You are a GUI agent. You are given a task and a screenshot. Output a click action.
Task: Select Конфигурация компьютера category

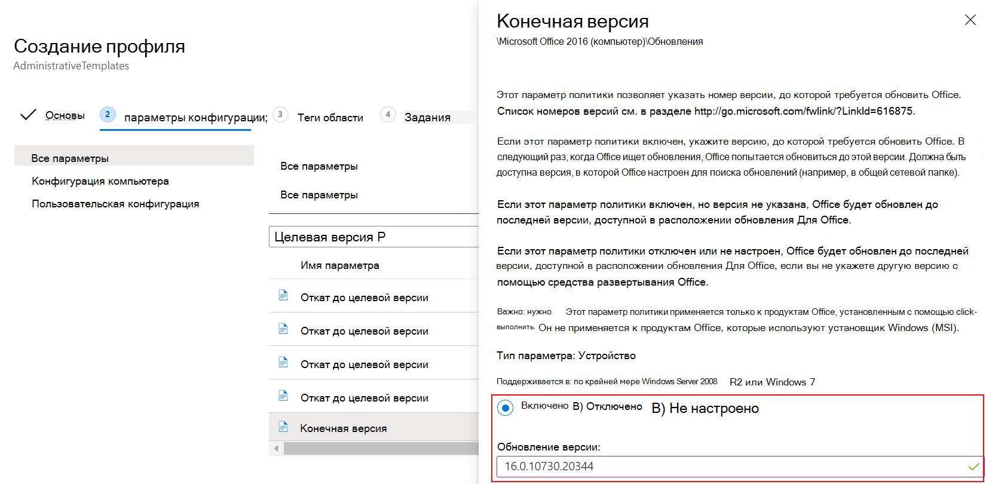(x=100, y=181)
